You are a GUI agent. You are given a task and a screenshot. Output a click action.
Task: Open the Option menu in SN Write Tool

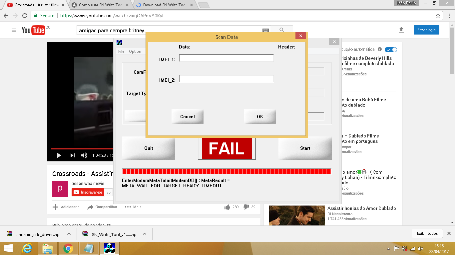135,51
